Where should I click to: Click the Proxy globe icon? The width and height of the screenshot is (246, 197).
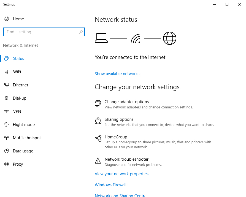(x=7, y=164)
